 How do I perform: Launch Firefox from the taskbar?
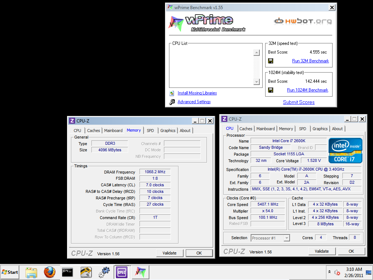pyautogui.click(x=50, y=272)
